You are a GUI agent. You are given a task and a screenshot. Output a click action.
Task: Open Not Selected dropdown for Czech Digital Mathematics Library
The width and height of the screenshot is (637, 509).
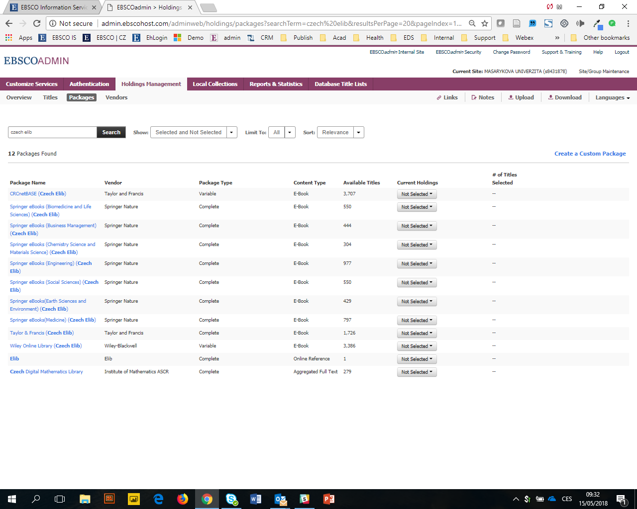click(417, 372)
